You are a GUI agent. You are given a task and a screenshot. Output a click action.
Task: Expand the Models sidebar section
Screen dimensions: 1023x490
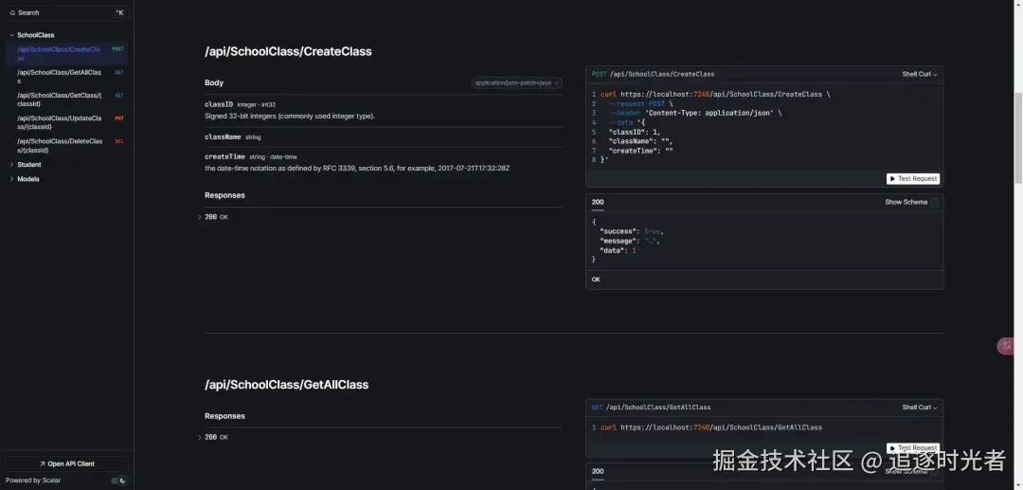click(11, 179)
